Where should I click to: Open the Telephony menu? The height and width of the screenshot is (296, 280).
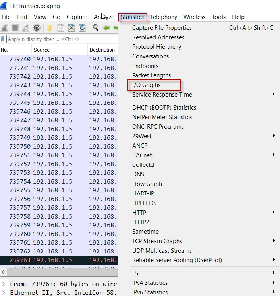(164, 17)
